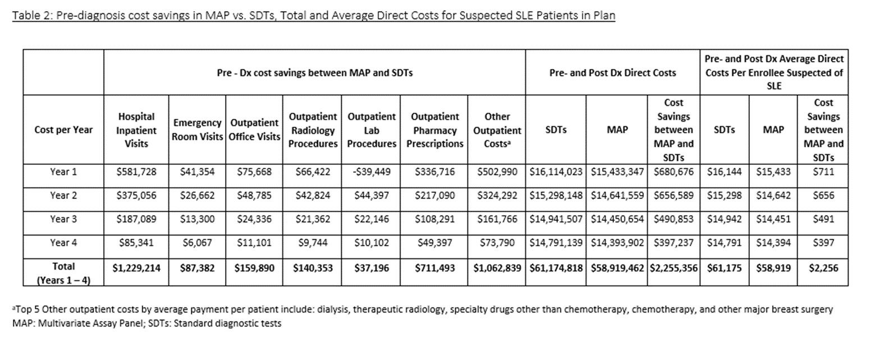Screen dimensions: 889x338
Task: Click the Emergency Room Visits header cell
Action: [198, 129]
